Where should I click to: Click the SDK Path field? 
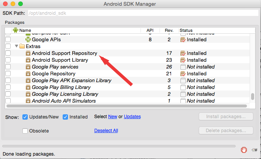point(143,13)
